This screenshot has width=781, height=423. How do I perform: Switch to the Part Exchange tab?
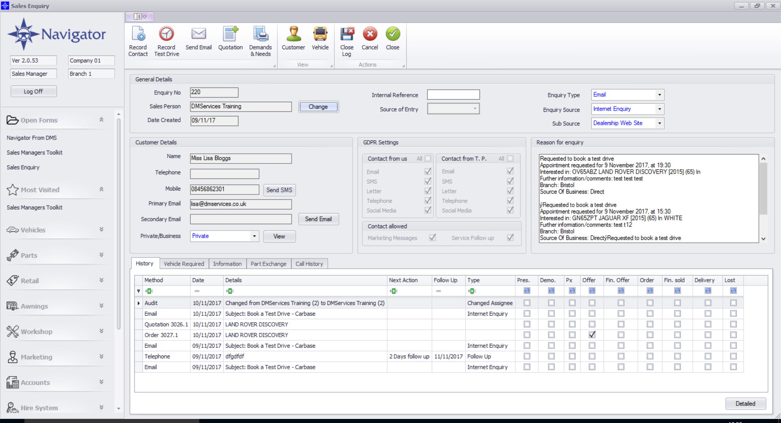268,264
